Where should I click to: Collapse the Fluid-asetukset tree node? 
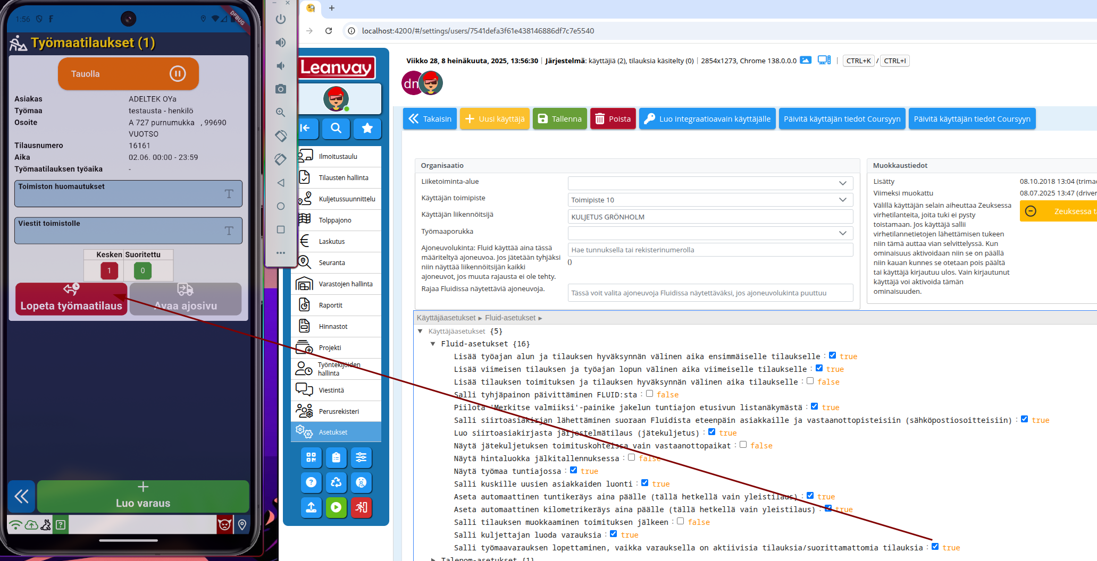(x=433, y=344)
